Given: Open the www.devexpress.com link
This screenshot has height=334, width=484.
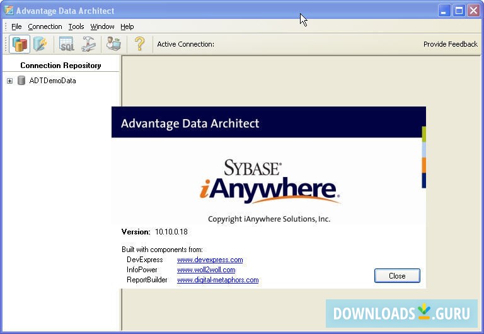Looking at the screenshot, I should click(210, 260).
